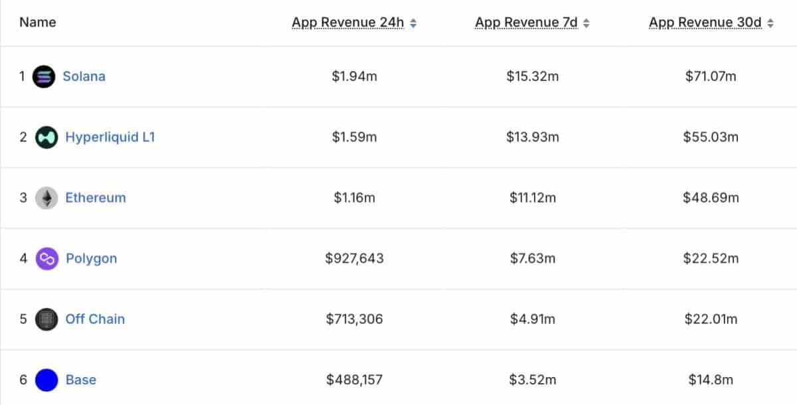
Task: Click the blue Base logo icon
Action: click(46, 380)
